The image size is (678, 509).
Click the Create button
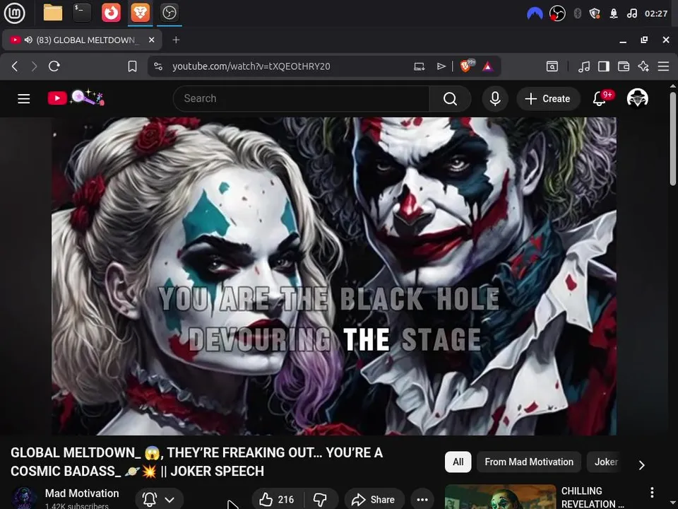tap(548, 99)
